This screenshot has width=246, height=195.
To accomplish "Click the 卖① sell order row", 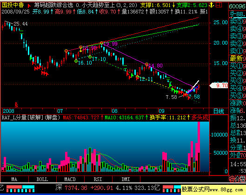I will pos(238,51).
